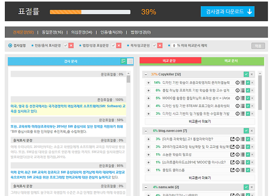Enable the check mark for 법령/성경 포함문장
The width and height of the screenshot is (273, 196).
113,45
